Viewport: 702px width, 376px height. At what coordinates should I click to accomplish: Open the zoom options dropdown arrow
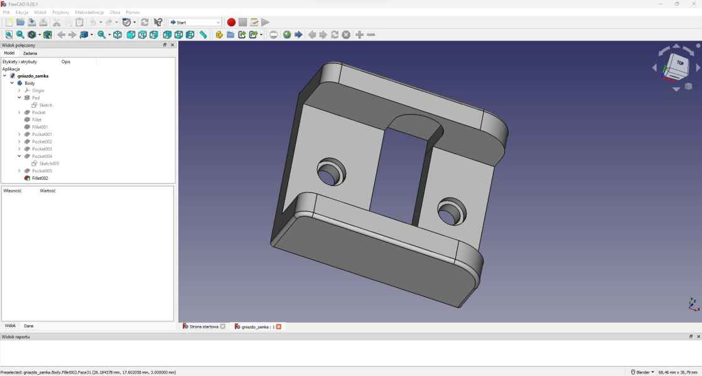109,35
